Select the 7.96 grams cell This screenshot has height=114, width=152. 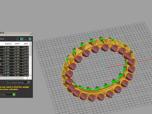pos(9,75)
